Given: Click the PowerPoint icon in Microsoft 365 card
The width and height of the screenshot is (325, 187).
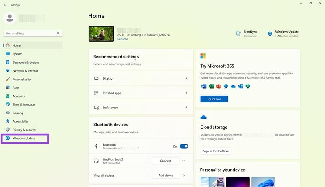Looking at the screenshot, I should 218,86.
